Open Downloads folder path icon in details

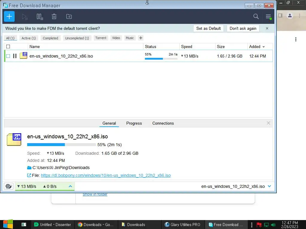pyautogui.click(x=29, y=168)
